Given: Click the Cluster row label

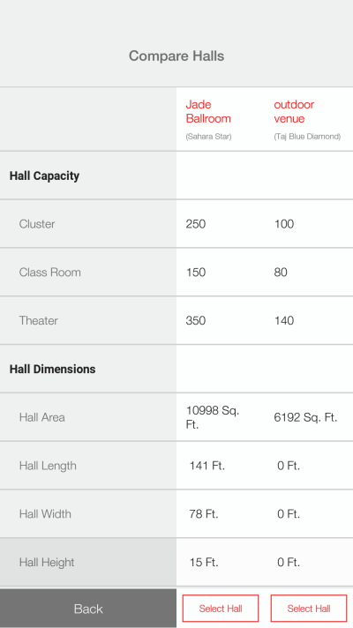Looking at the screenshot, I should [37, 224].
